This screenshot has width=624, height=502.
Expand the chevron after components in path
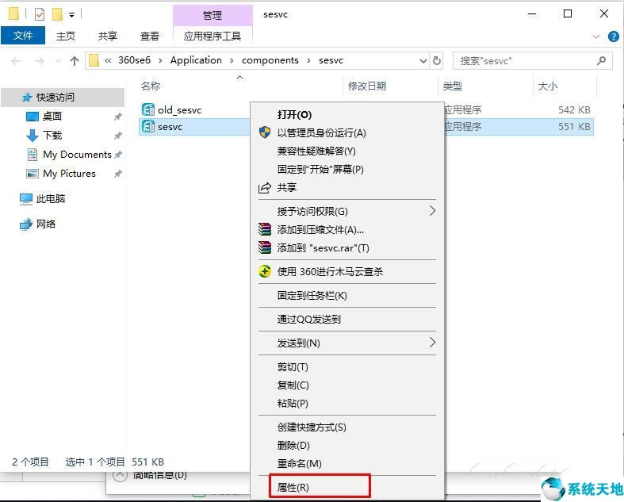[x=308, y=61]
